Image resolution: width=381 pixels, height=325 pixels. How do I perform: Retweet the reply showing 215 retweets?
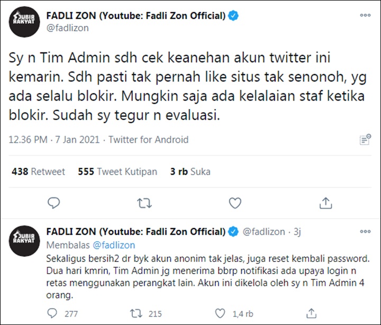click(137, 313)
